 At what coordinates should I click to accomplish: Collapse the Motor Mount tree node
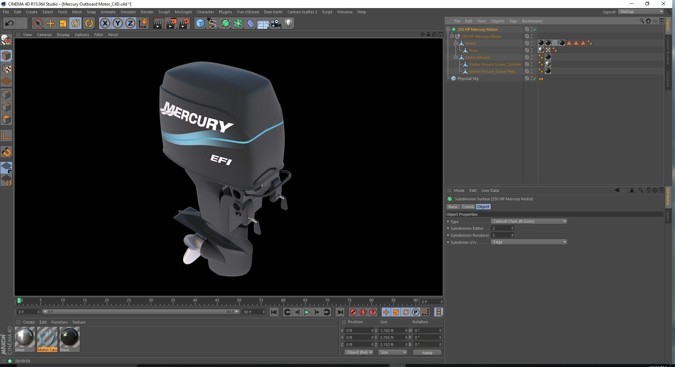tap(456, 57)
